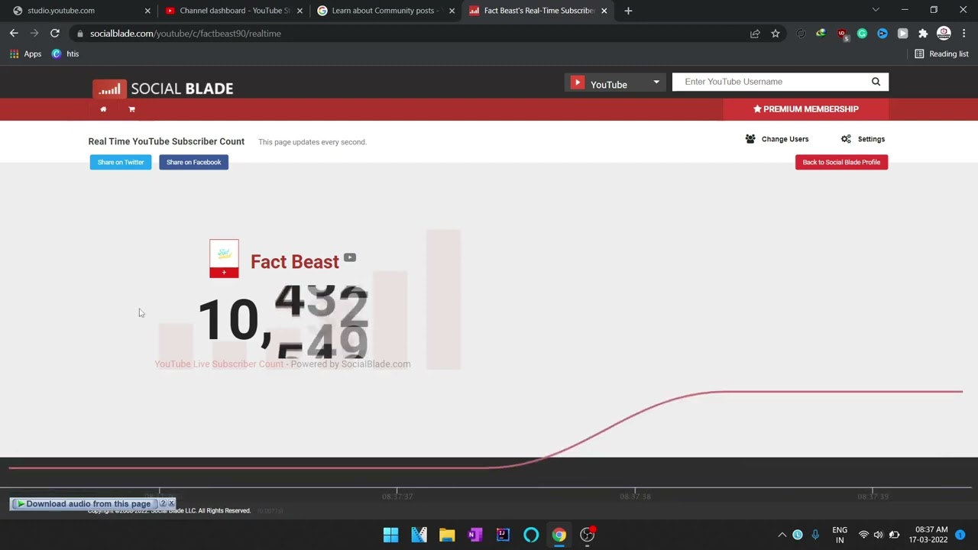Click the Chrome icon in the taskbar

(559, 535)
